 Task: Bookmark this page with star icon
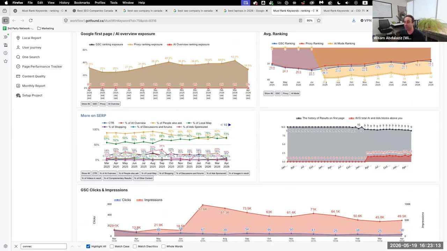pos(318,21)
